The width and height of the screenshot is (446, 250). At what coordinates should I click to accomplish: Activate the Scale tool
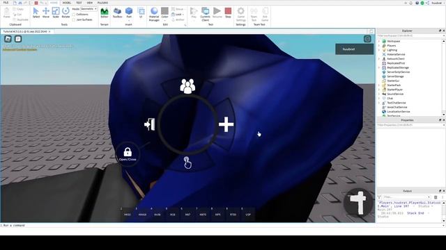56,12
